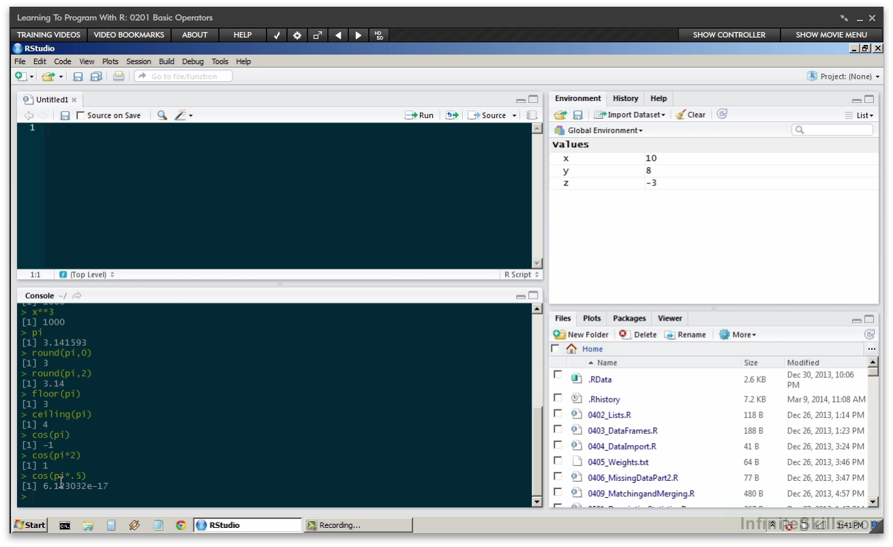Click the Go to file/function field
Viewport: 893px width, 547px height.
pos(183,76)
